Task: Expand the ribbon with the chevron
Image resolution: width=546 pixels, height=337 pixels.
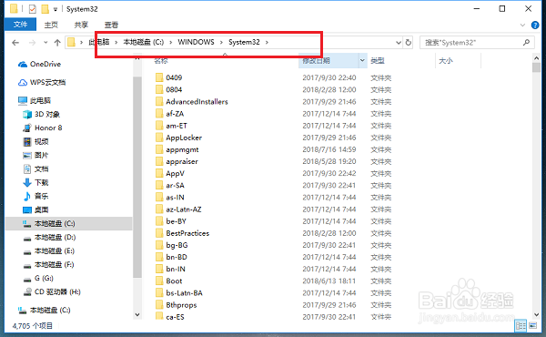Action: [x=522, y=26]
